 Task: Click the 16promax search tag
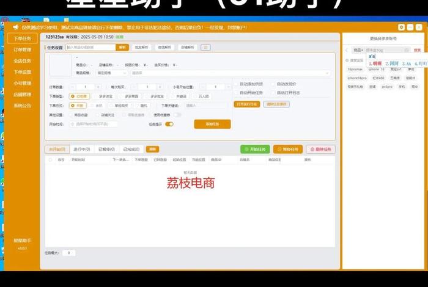[355, 70]
